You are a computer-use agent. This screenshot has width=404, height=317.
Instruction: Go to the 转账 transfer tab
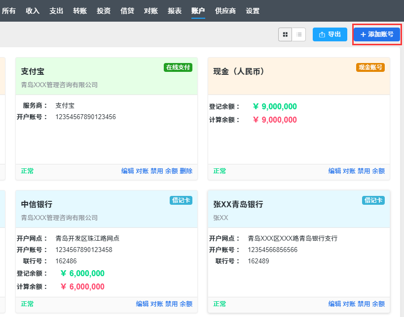click(80, 11)
